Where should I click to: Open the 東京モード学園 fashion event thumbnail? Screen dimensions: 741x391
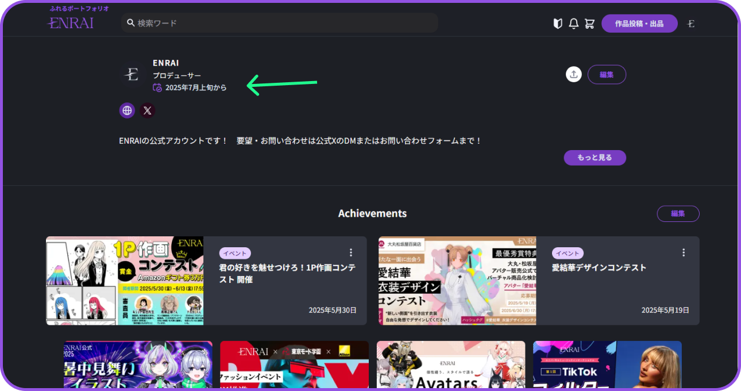294,365
